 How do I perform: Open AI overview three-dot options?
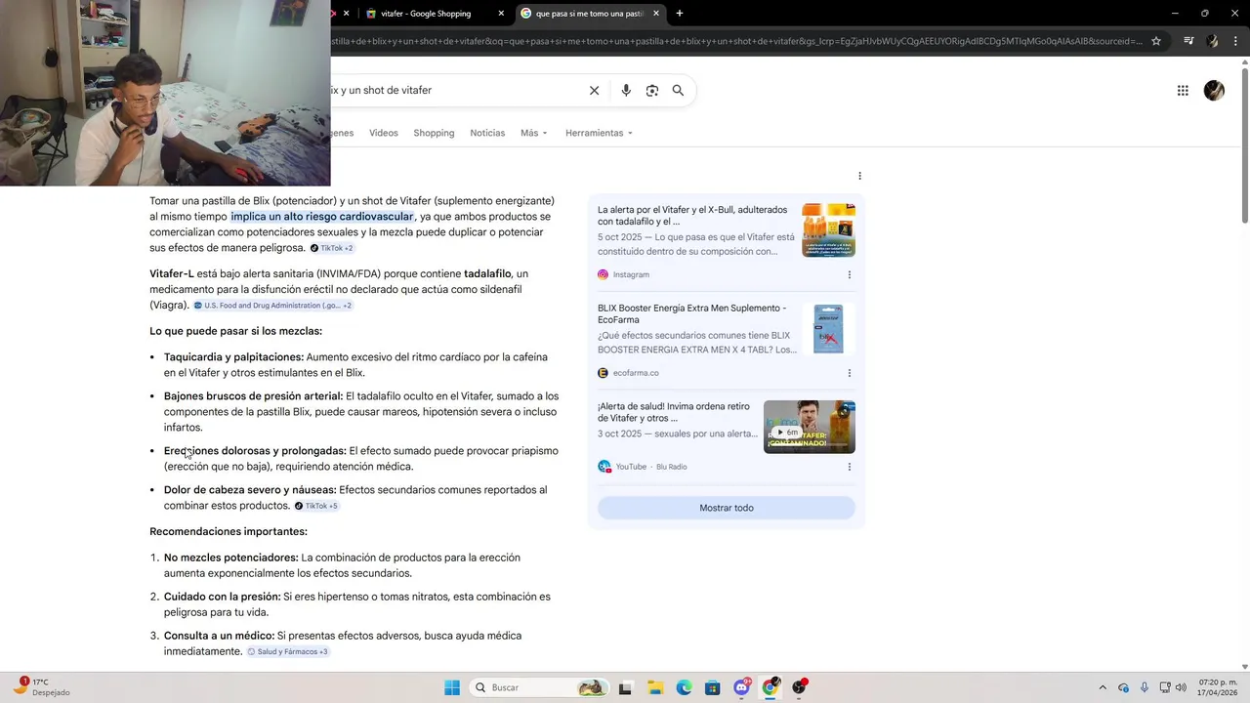point(859,176)
